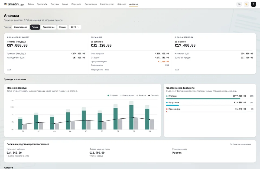Click the Фактурирано amount €208,800.00
Screen dimensions: 260x169
(162, 54)
